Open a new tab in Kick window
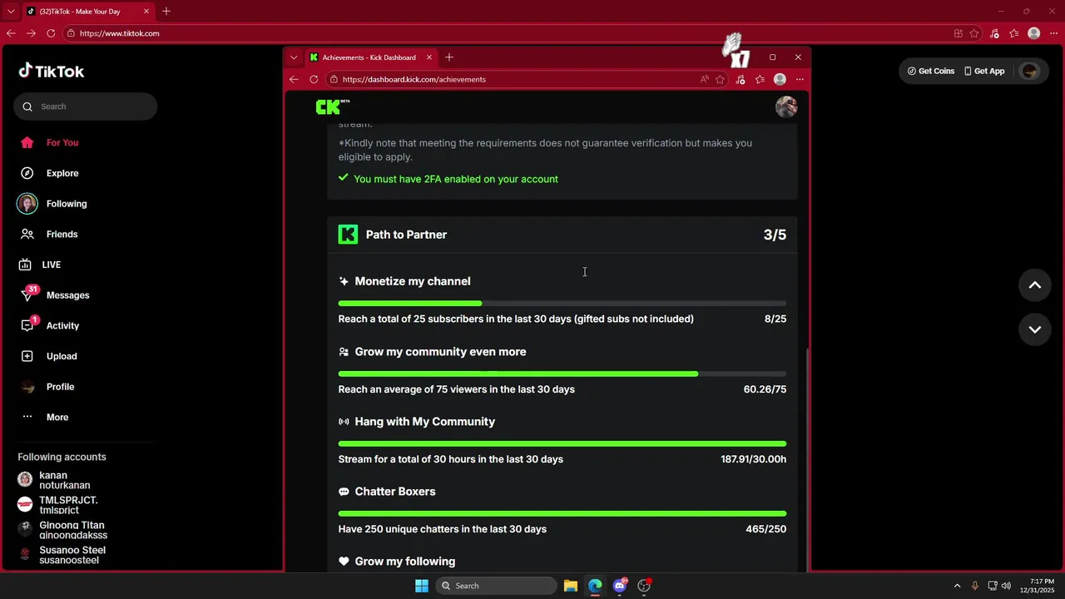The width and height of the screenshot is (1065, 599). (x=449, y=57)
